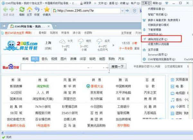Image resolution: width=193 pixels, height=140 pixels.
Task: Close the 2345网址导航 tab
Action: (x=49, y=26)
